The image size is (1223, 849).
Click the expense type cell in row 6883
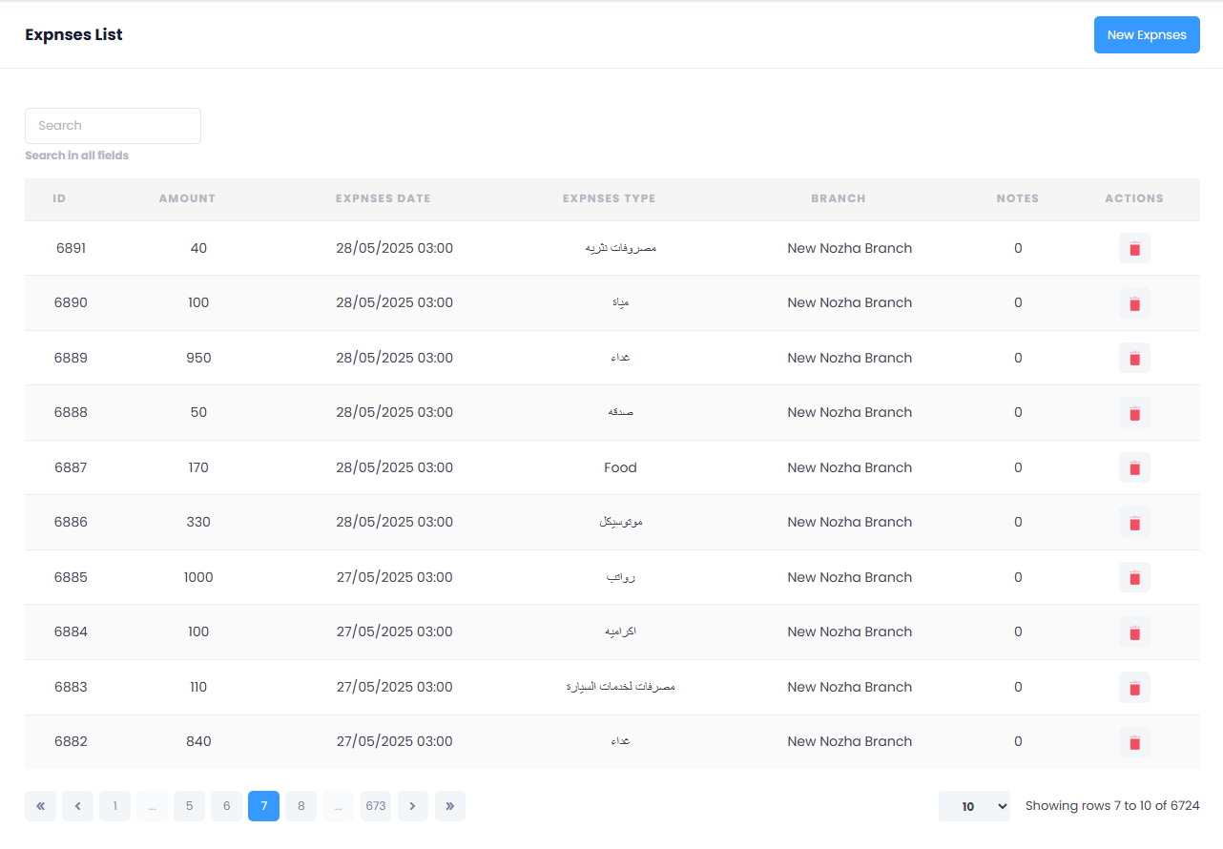point(620,687)
